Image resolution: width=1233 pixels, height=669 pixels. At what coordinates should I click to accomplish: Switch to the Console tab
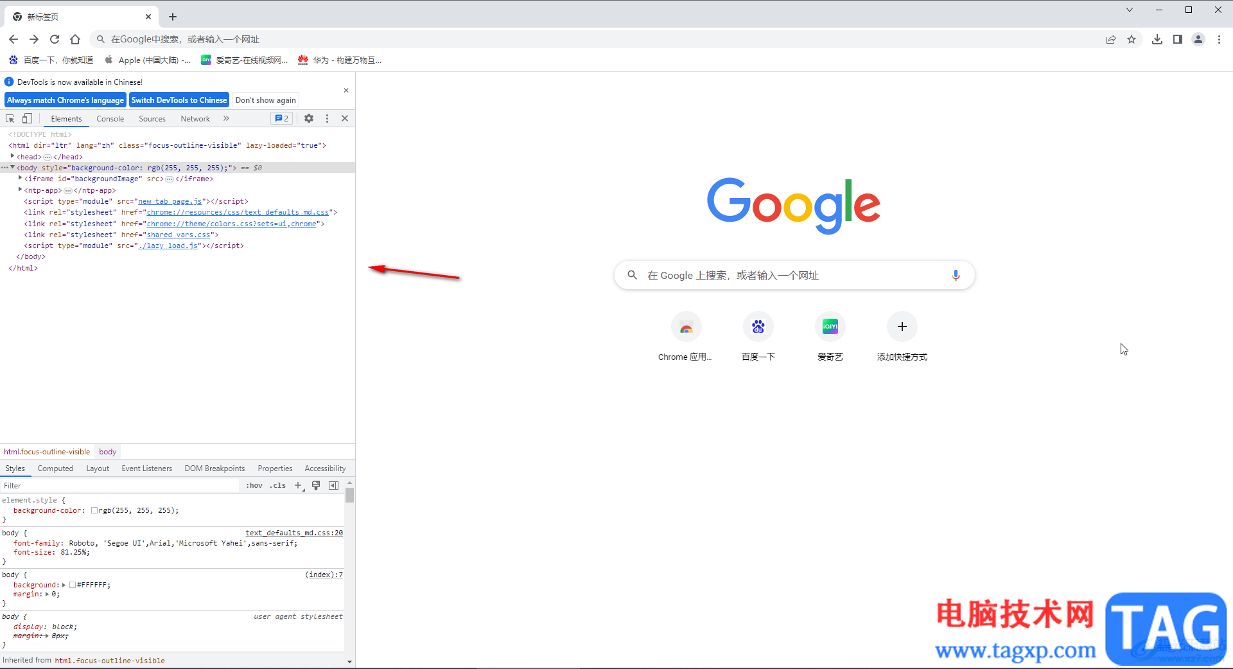click(110, 119)
